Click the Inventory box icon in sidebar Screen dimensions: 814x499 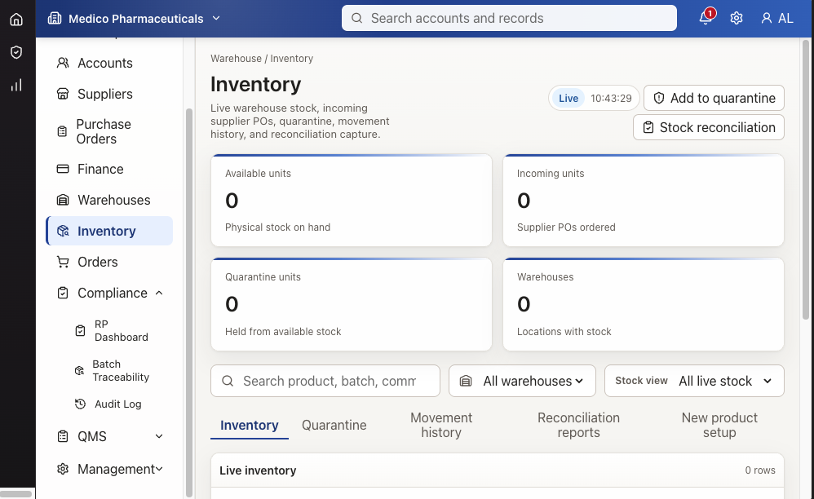pyautogui.click(x=63, y=231)
